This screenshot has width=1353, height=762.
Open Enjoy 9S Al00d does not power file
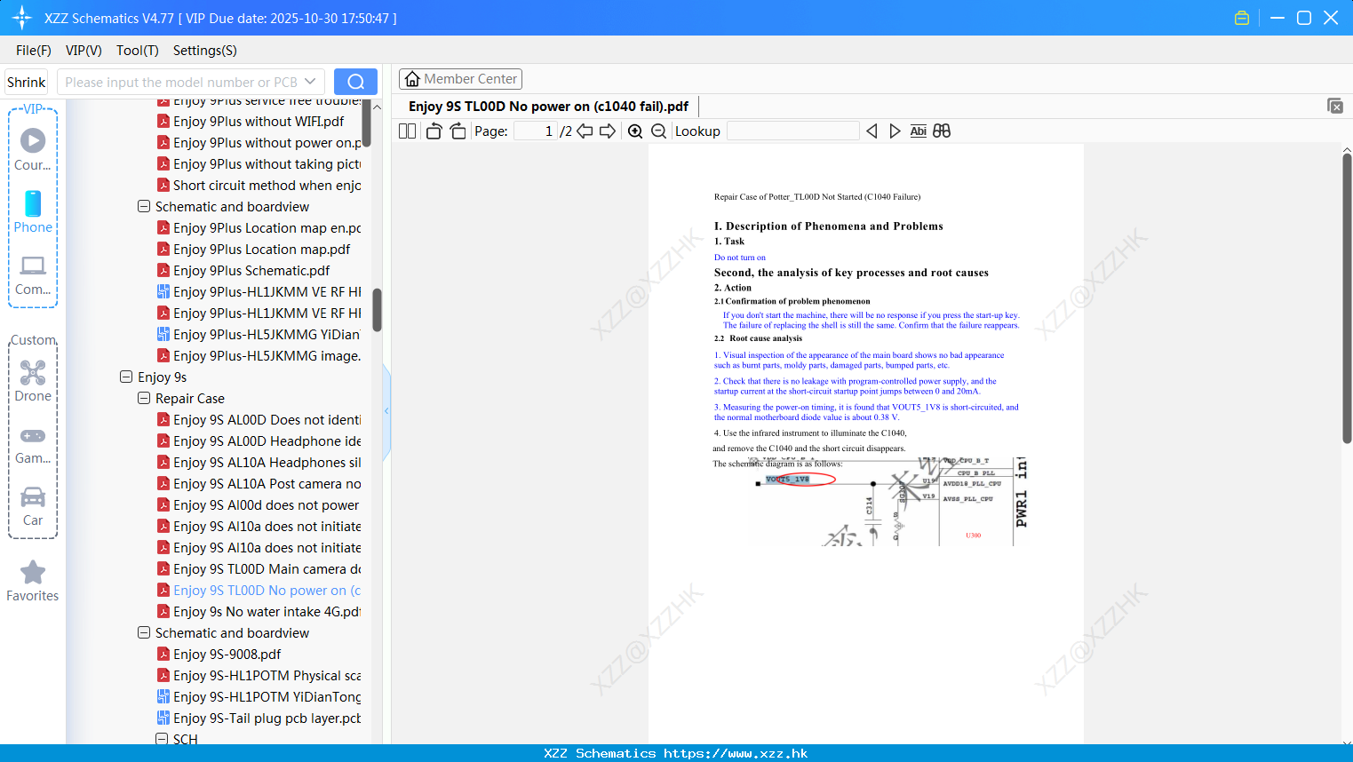tap(259, 504)
